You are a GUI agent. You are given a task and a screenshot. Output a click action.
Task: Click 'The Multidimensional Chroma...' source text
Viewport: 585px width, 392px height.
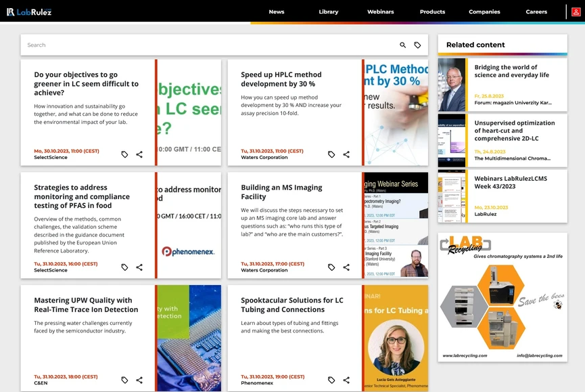pos(512,158)
